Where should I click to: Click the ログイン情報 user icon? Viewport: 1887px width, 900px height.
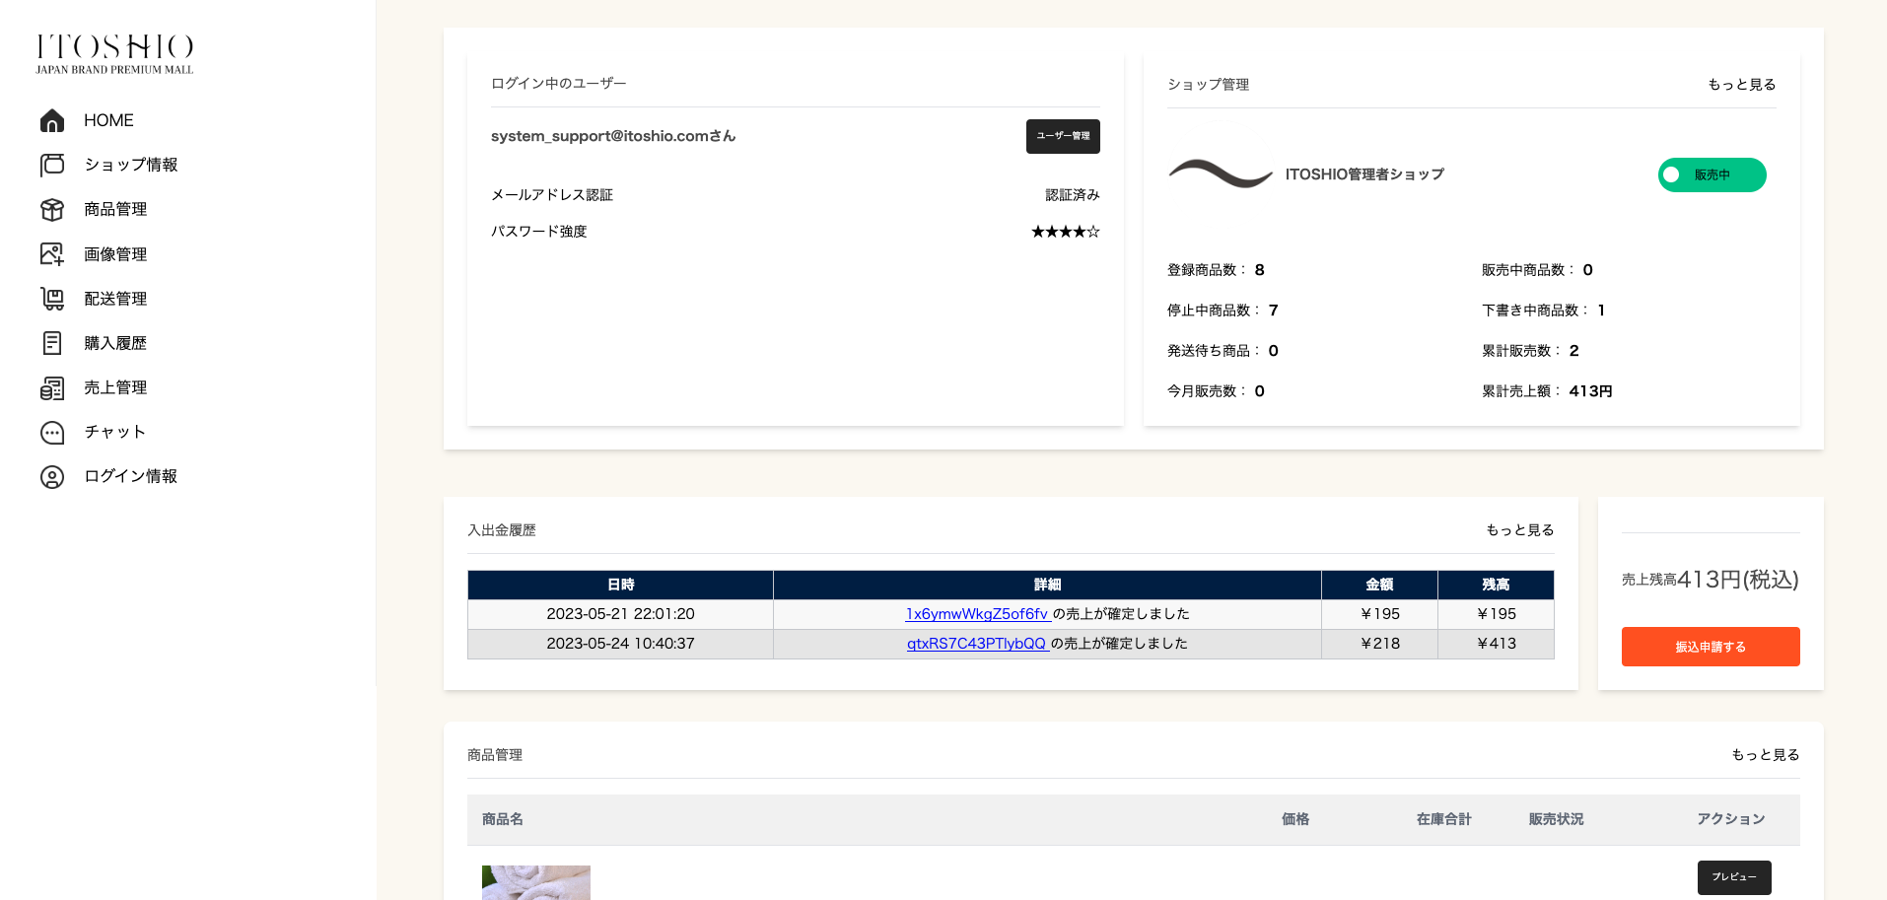point(52,476)
